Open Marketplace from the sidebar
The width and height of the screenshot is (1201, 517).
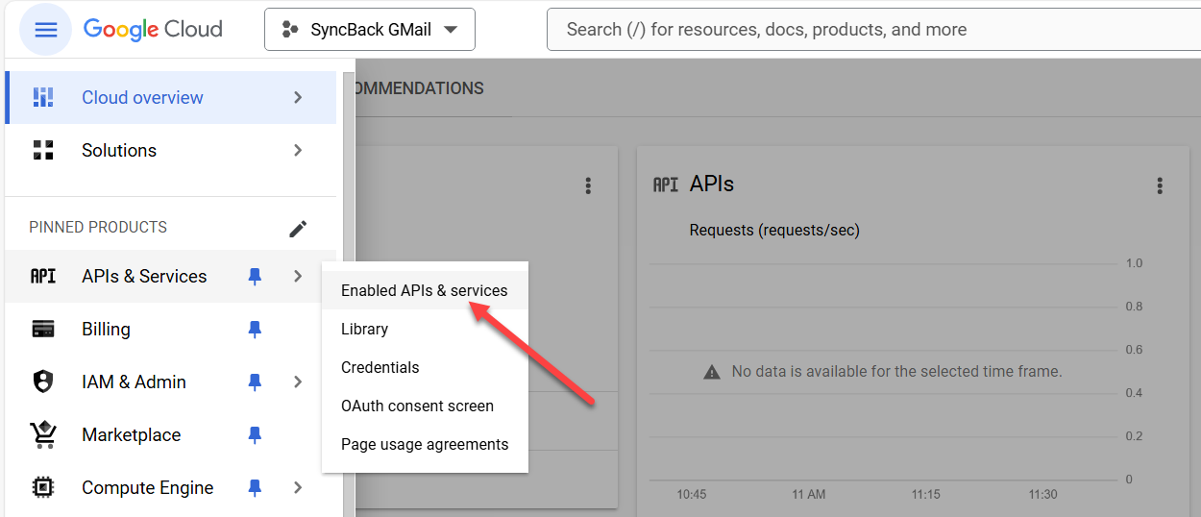[171, 434]
